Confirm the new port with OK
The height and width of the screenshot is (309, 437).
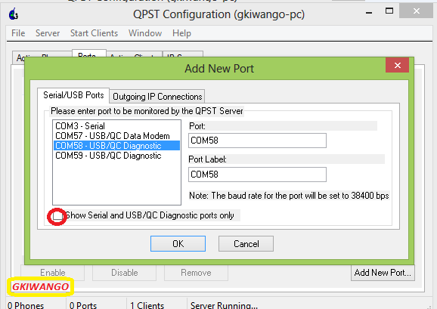point(178,243)
